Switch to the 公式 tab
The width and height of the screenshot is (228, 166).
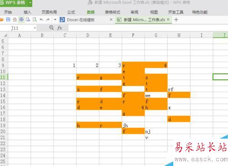71,12
